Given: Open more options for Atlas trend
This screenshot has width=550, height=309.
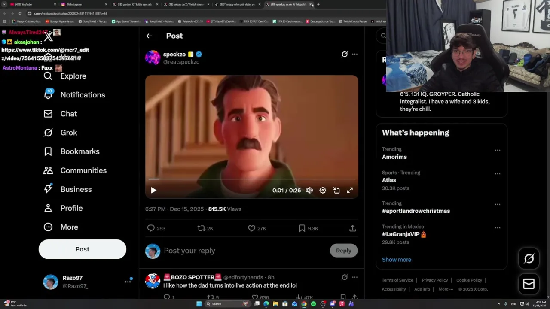Looking at the screenshot, I should (x=498, y=174).
